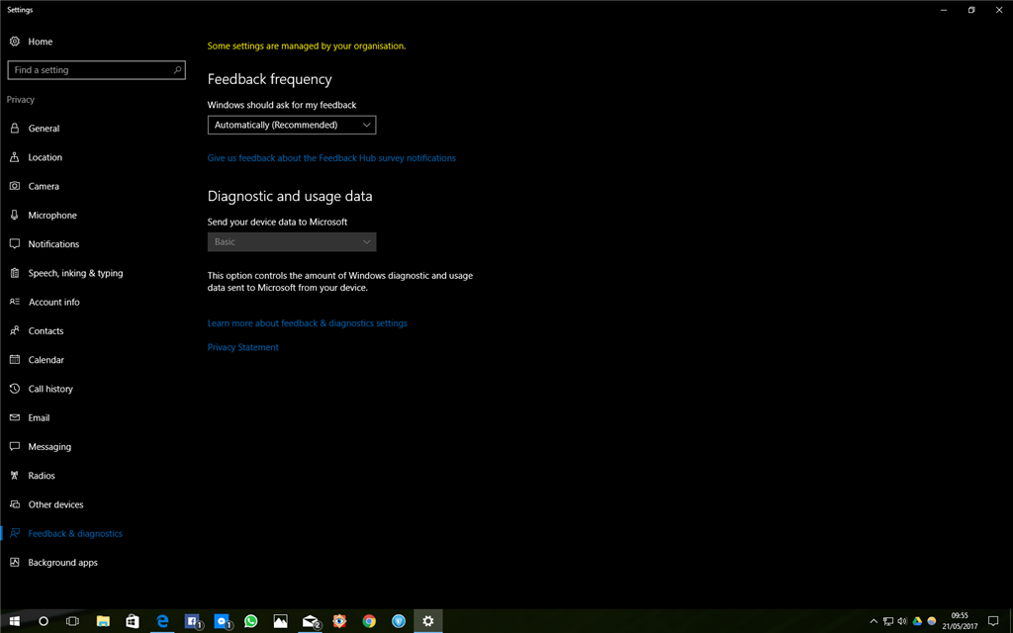
Task: Click the Radios antenna icon
Action: (14, 476)
